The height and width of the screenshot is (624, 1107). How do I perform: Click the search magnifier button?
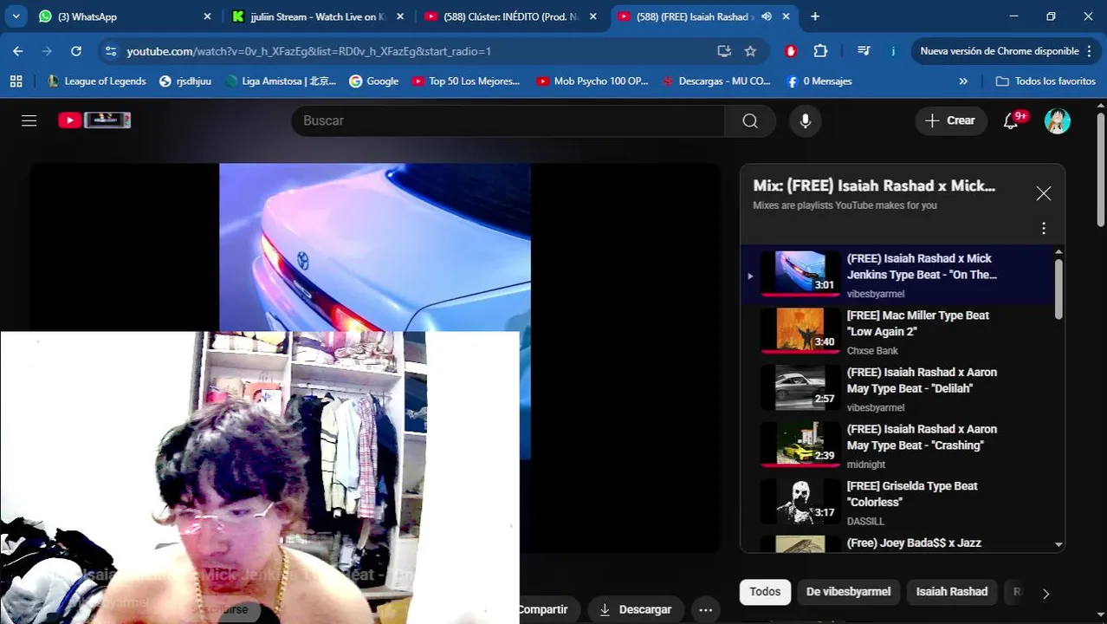pyautogui.click(x=750, y=120)
